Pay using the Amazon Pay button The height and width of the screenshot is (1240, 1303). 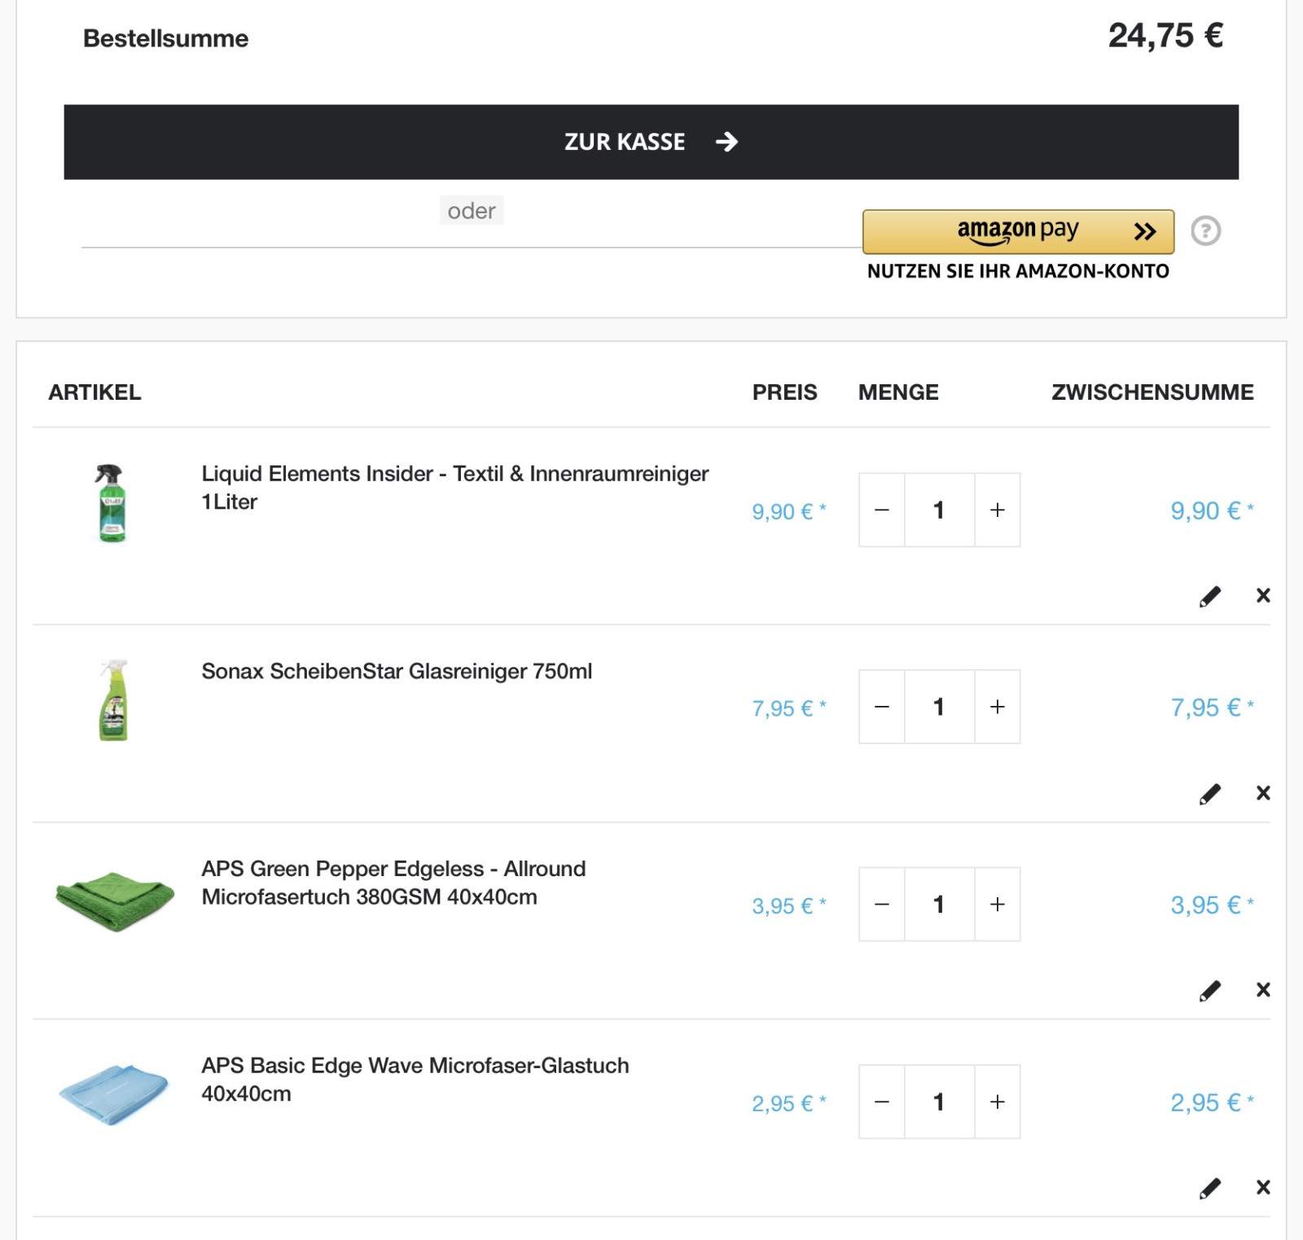pos(1018,232)
